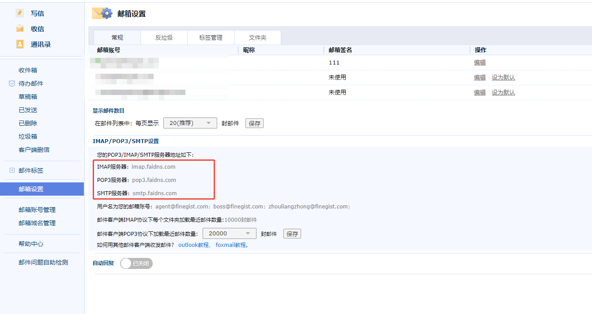Image resolution: width=592 pixels, height=314 pixels.
Task: Open 通讯录 address book
Action: point(41,45)
